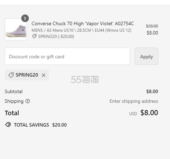Viewport: 170px width, 159px height.
Task: Click inside the Discount code or gift card field
Action: pos(67,56)
